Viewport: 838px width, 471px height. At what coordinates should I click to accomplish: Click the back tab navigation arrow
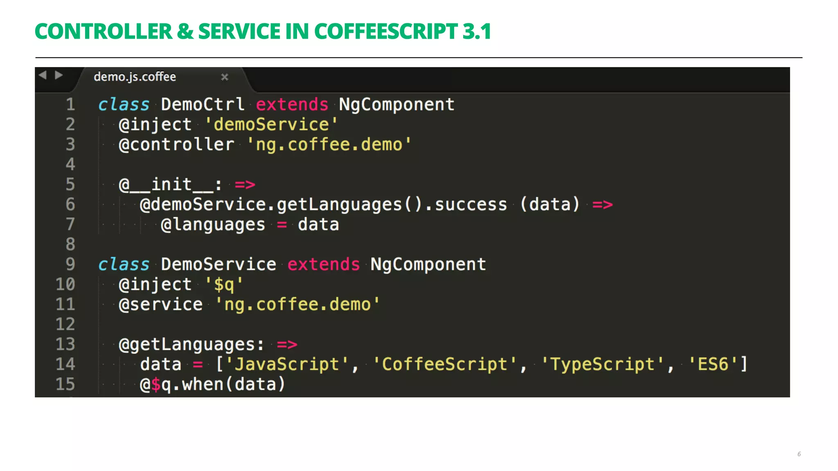(43, 75)
